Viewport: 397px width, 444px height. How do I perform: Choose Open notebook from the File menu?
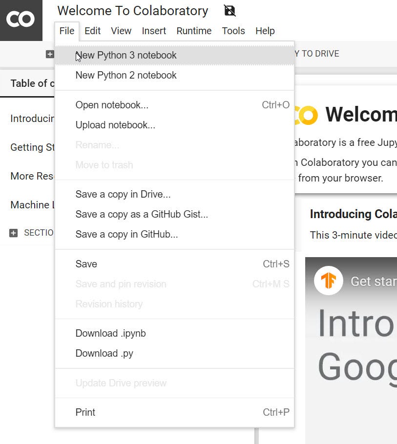pyautogui.click(x=112, y=105)
